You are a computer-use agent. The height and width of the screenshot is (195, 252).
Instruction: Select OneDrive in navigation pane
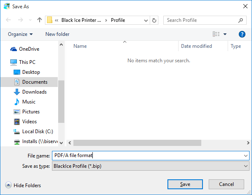point(29,49)
